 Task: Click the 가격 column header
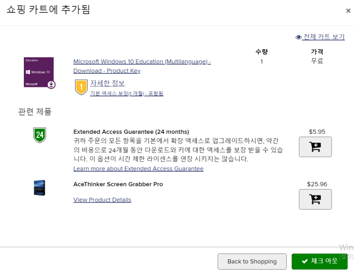[x=317, y=52]
